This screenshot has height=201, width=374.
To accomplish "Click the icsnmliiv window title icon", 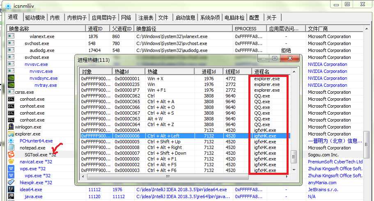I will pos(8,6).
